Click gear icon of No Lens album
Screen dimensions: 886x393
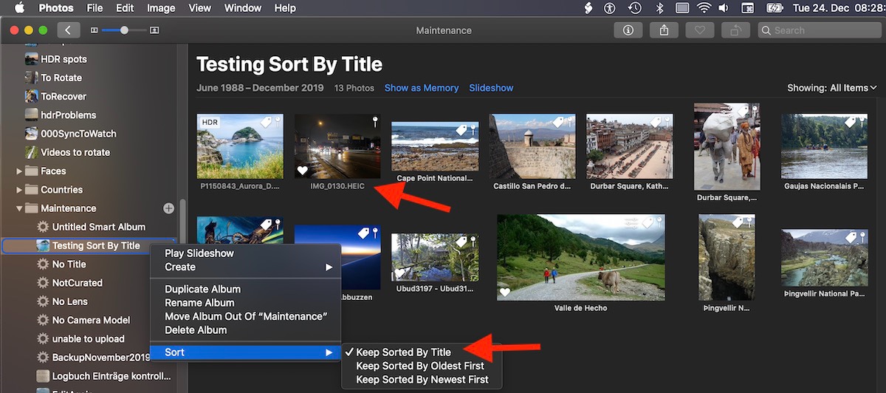pyautogui.click(x=43, y=301)
